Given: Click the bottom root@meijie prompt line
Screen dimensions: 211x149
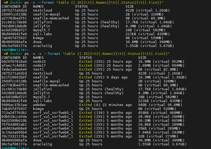Looking at the screenshot, I should click(x=15, y=148).
